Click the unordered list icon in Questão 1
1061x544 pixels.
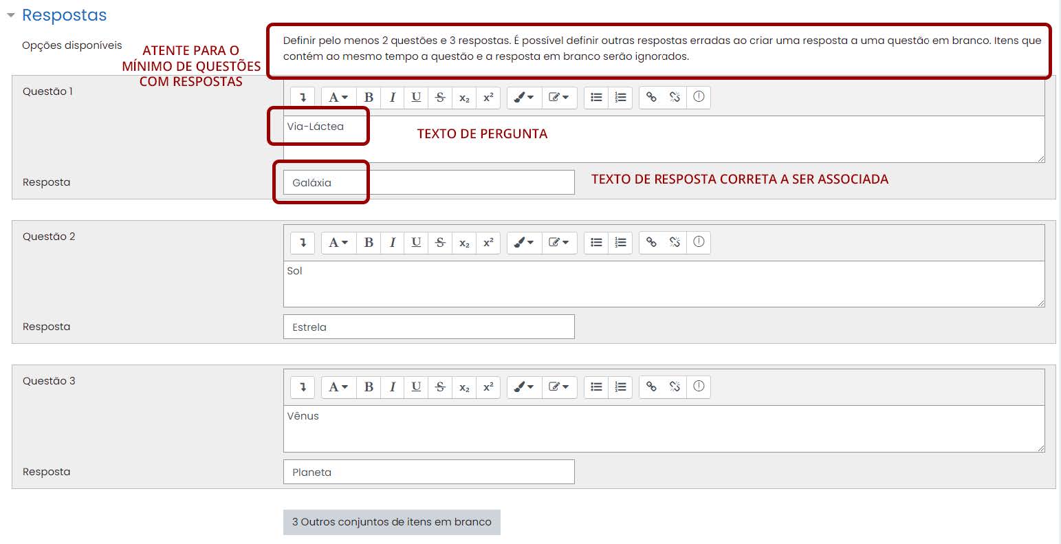(x=596, y=97)
